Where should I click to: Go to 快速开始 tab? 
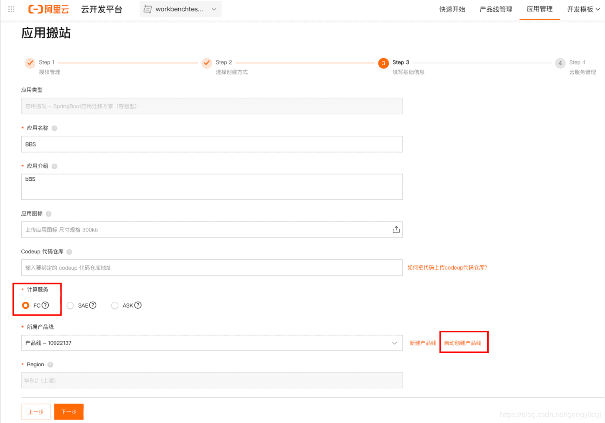point(452,9)
